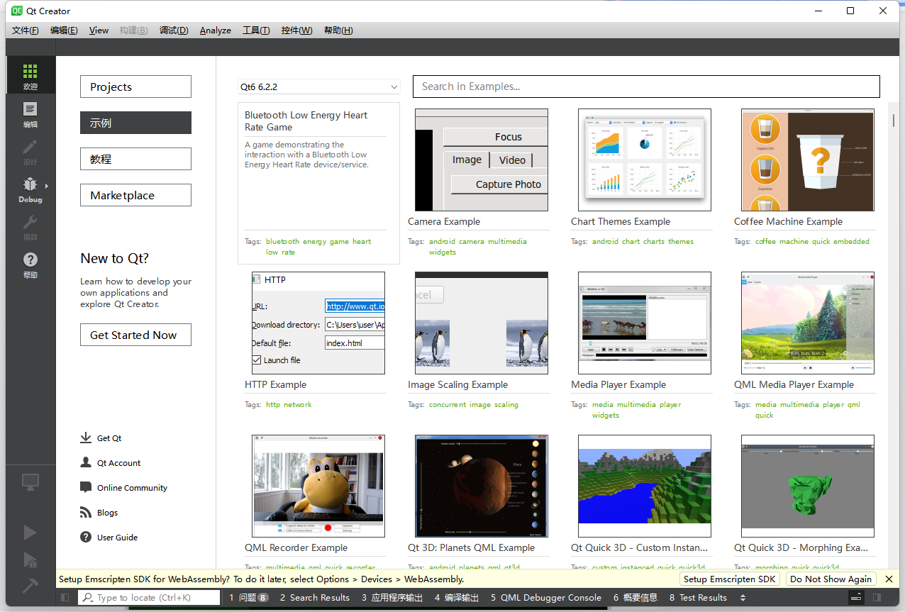905x612 pixels.
Task: Open 2 Search Results pane
Action: pyautogui.click(x=314, y=598)
